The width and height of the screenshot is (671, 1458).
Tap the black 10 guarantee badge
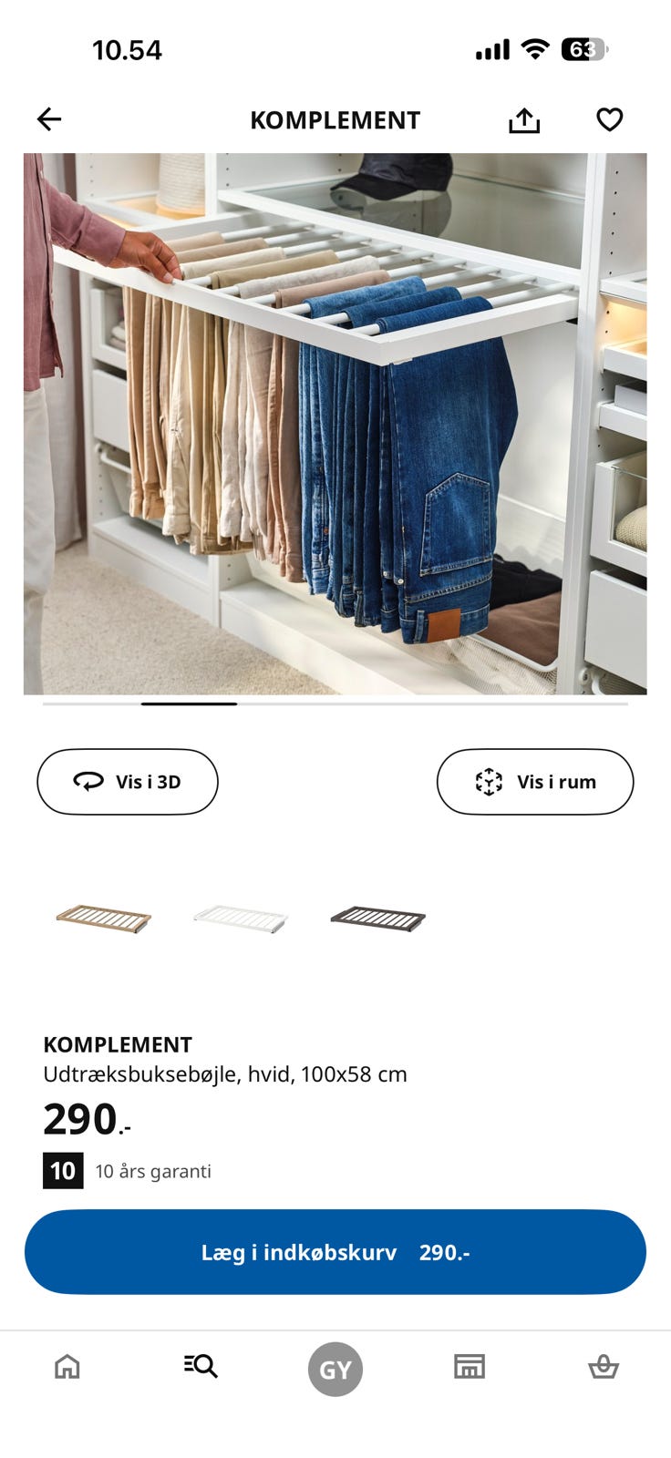(63, 1171)
